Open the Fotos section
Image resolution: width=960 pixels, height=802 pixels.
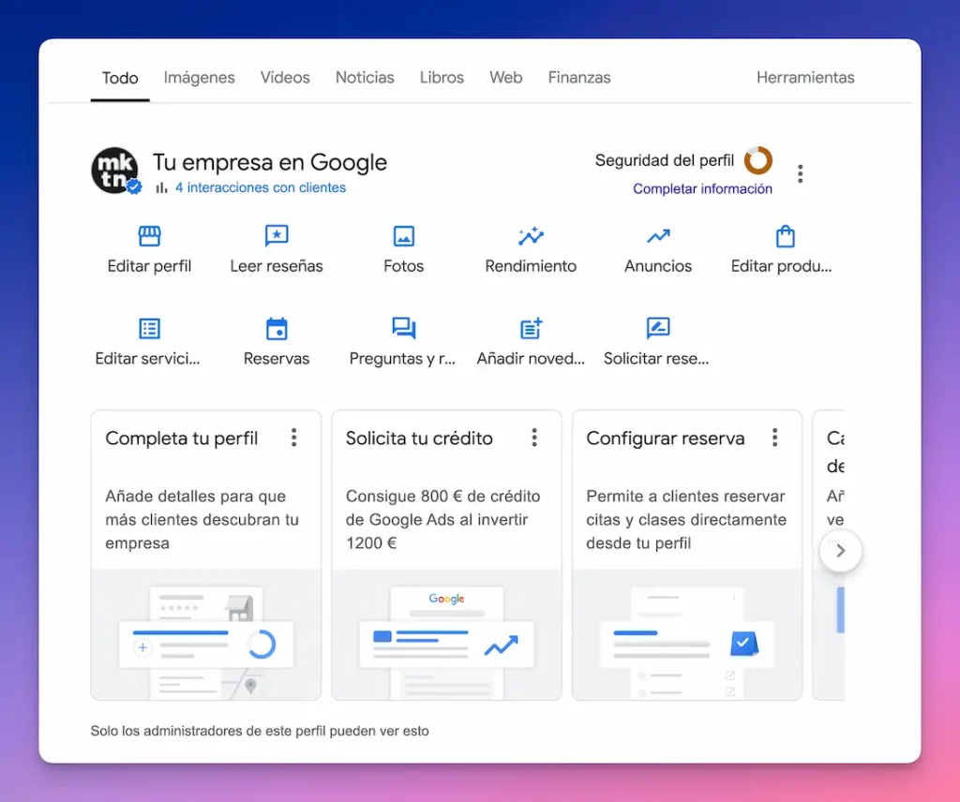click(403, 246)
